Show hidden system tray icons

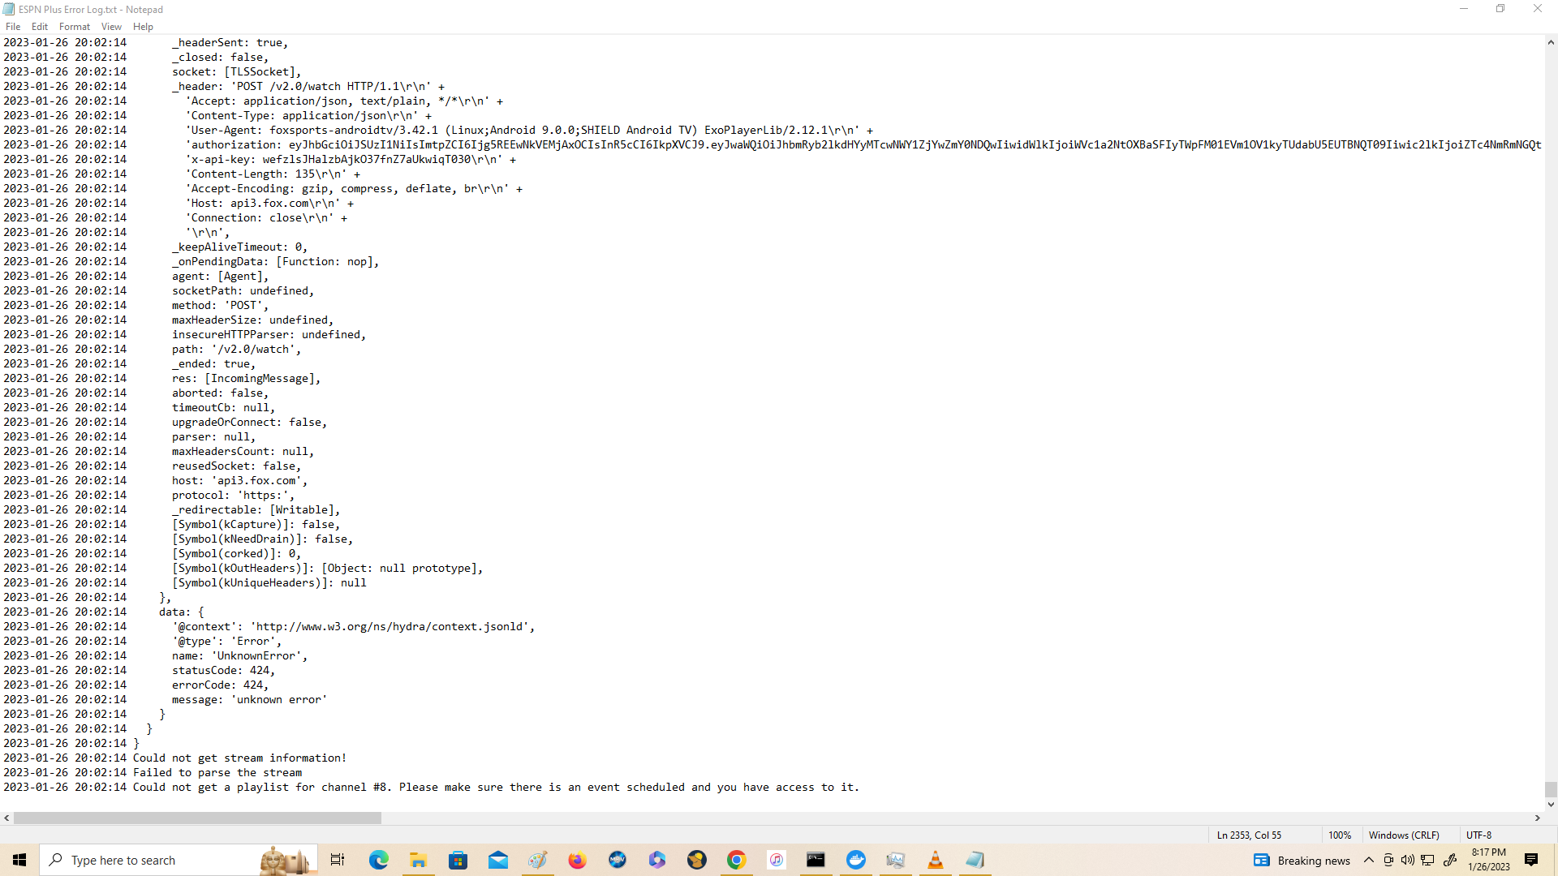tap(1369, 860)
